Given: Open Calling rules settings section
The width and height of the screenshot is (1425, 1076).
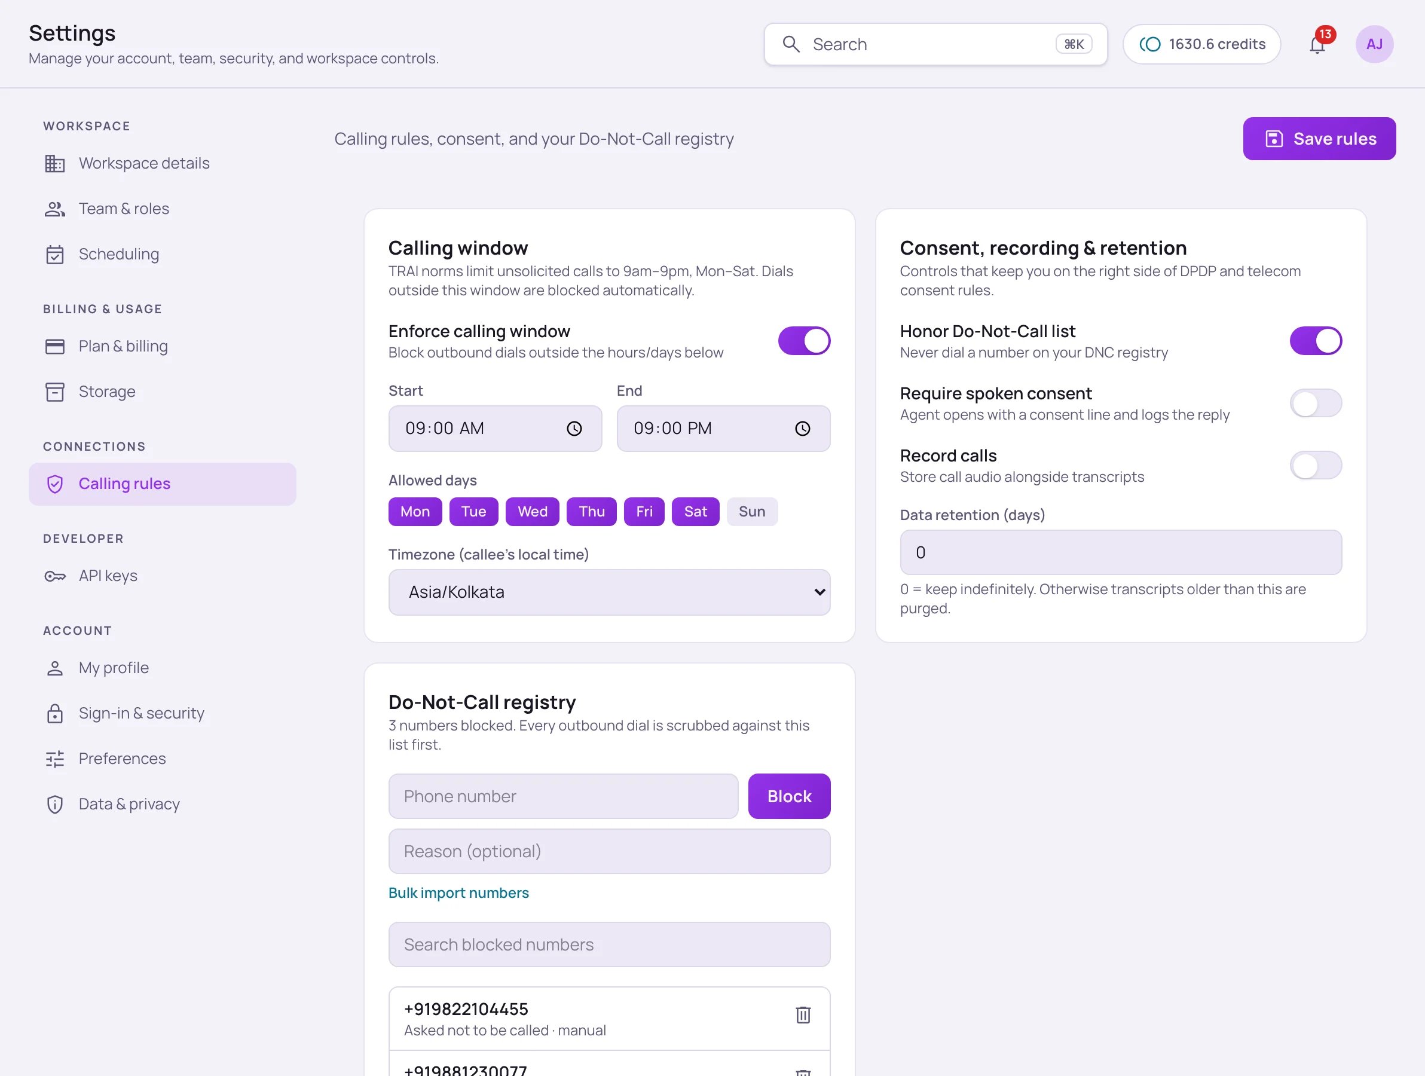Looking at the screenshot, I should (x=163, y=484).
